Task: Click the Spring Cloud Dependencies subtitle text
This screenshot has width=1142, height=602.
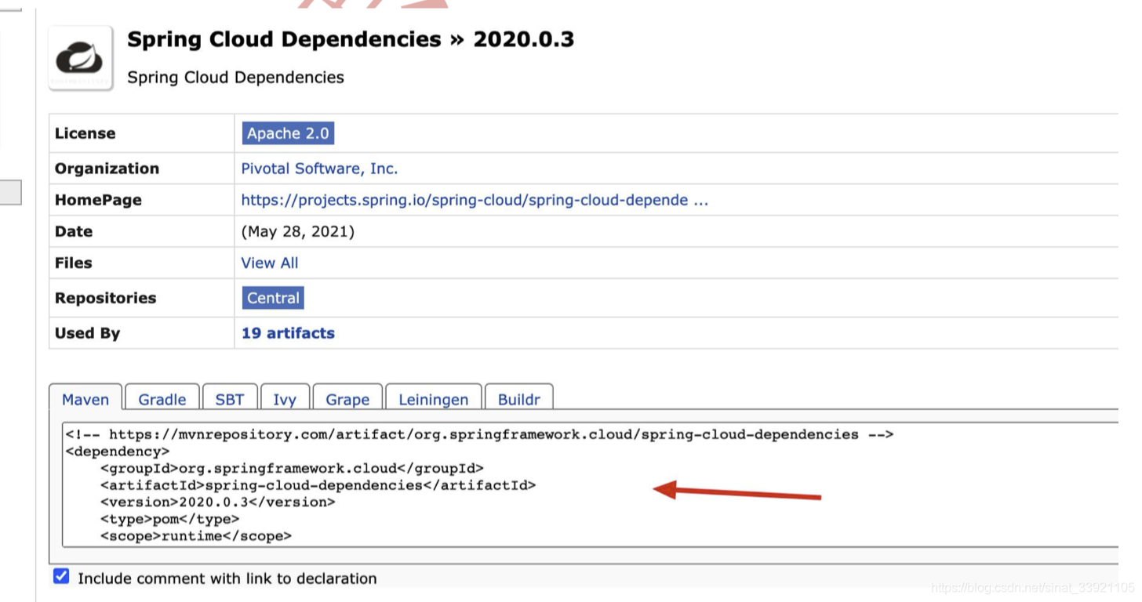Action: 235,78
